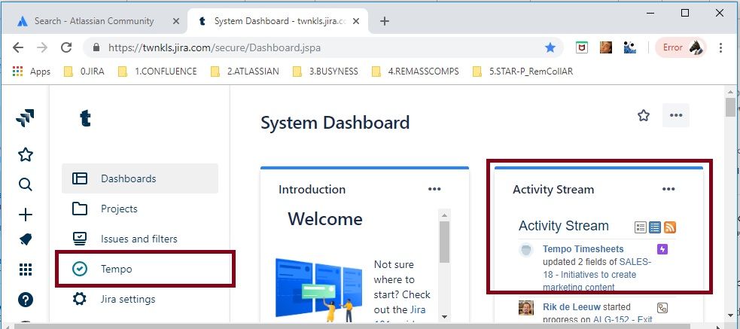
Task: Open the app switcher grid icon
Action: click(x=25, y=270)
